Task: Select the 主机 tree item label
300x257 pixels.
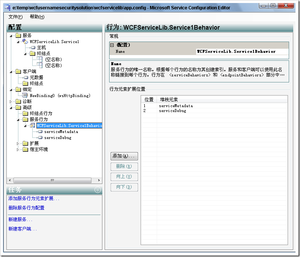Action: 41,48
